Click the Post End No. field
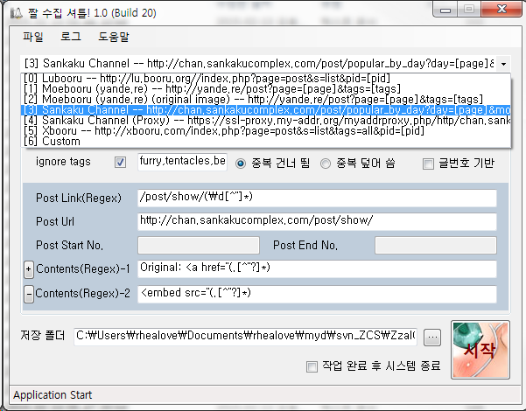The height and width of the screenshot is (411, 526). [436, 245]
